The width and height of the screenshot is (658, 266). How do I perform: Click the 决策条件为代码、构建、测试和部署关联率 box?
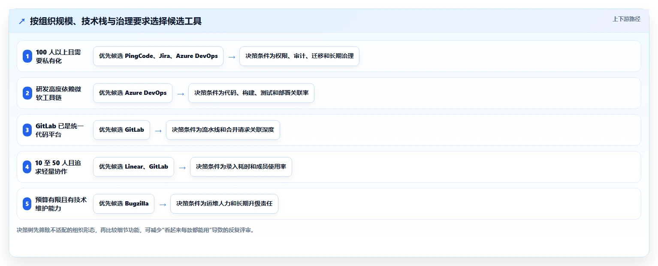click(x=251, y=93)
